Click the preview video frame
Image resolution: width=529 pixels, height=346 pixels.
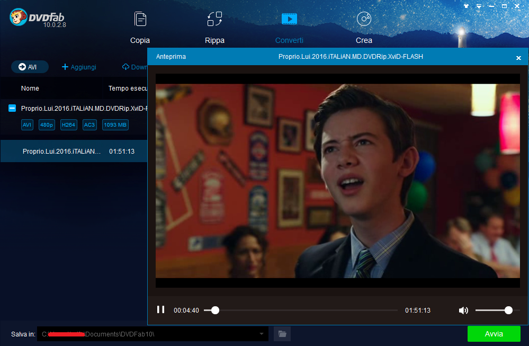[x=337, y=181]
